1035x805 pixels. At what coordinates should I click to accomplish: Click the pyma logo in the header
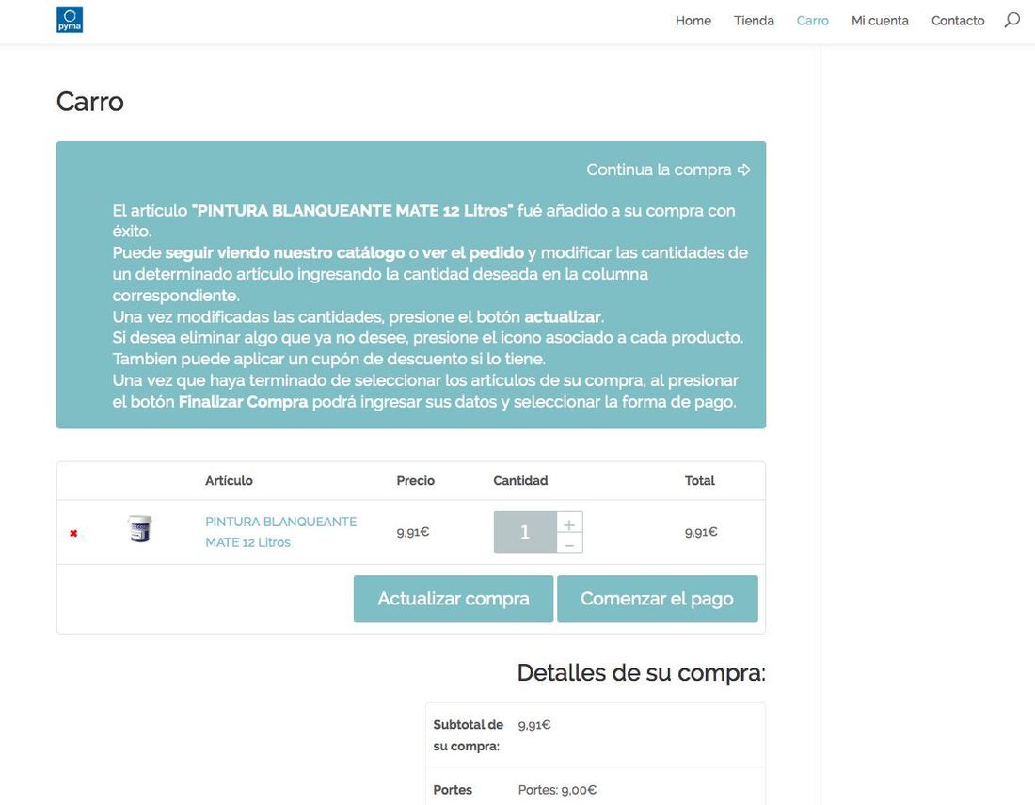click(x=70, y=20)
